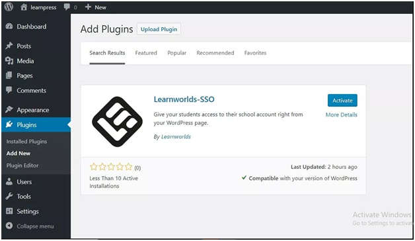
Task: Go to Installed Plugins submenu
Action: pyautogui.click(x=26, y=142)
